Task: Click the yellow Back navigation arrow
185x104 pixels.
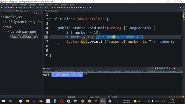Action: coord(81,8)
